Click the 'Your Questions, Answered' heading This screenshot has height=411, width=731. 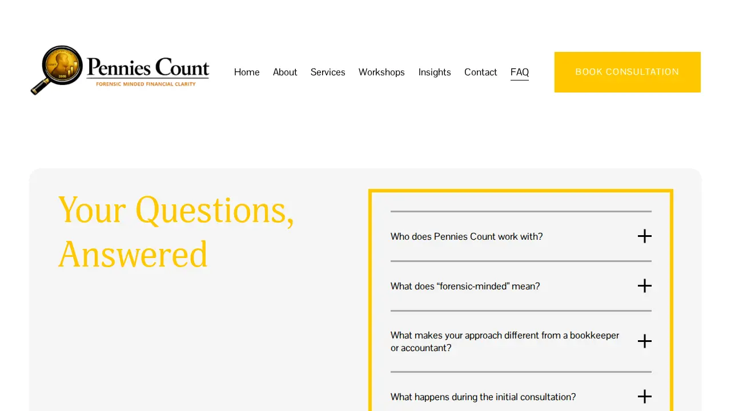coord(176,232)
